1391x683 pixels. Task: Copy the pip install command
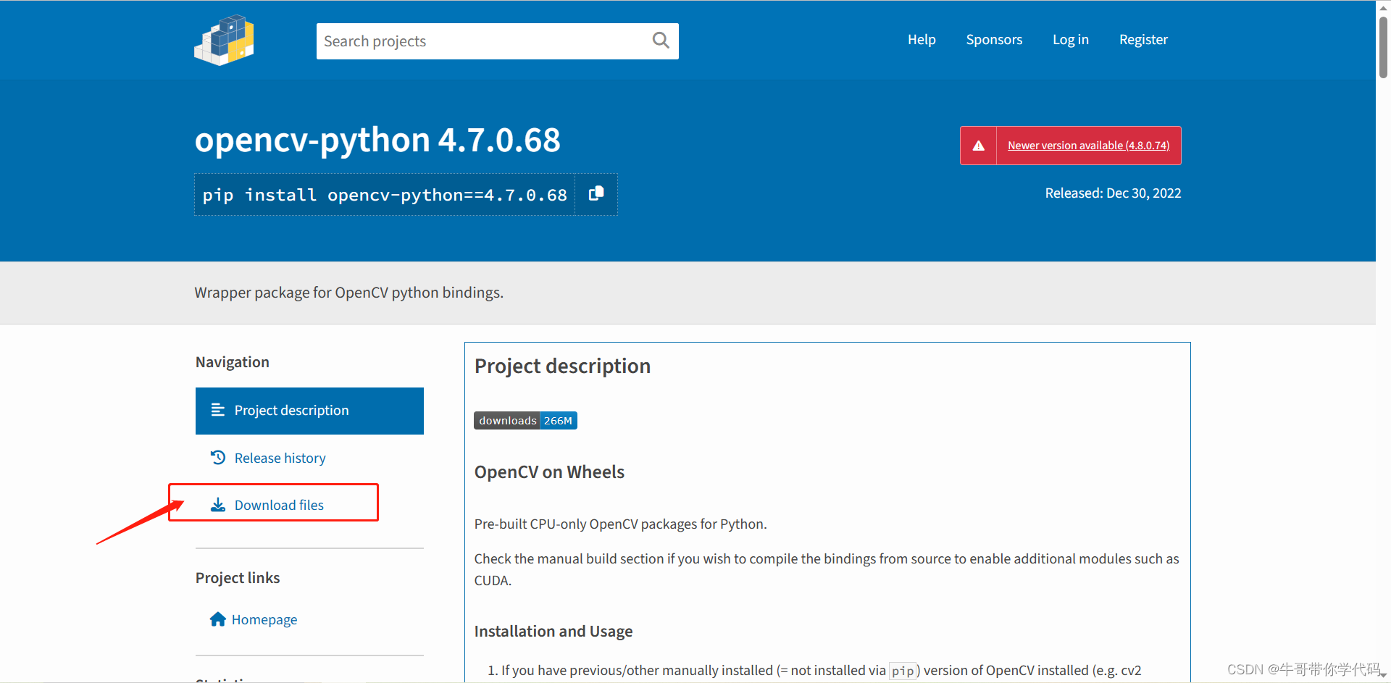596,194
